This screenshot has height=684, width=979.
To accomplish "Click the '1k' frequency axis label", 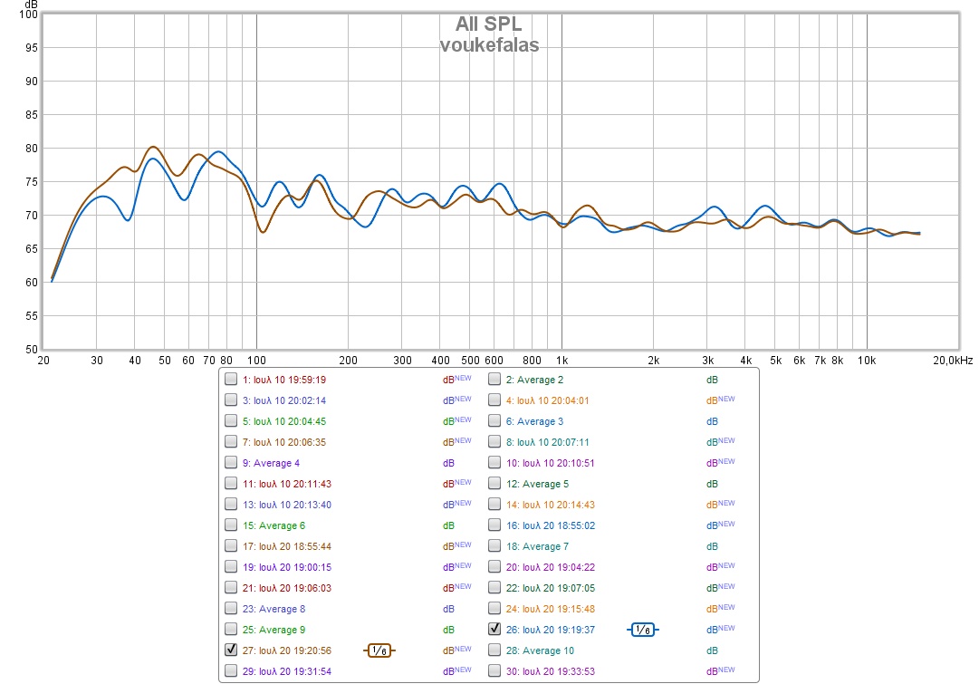I will pyautogui.click(x=561, y=361).
